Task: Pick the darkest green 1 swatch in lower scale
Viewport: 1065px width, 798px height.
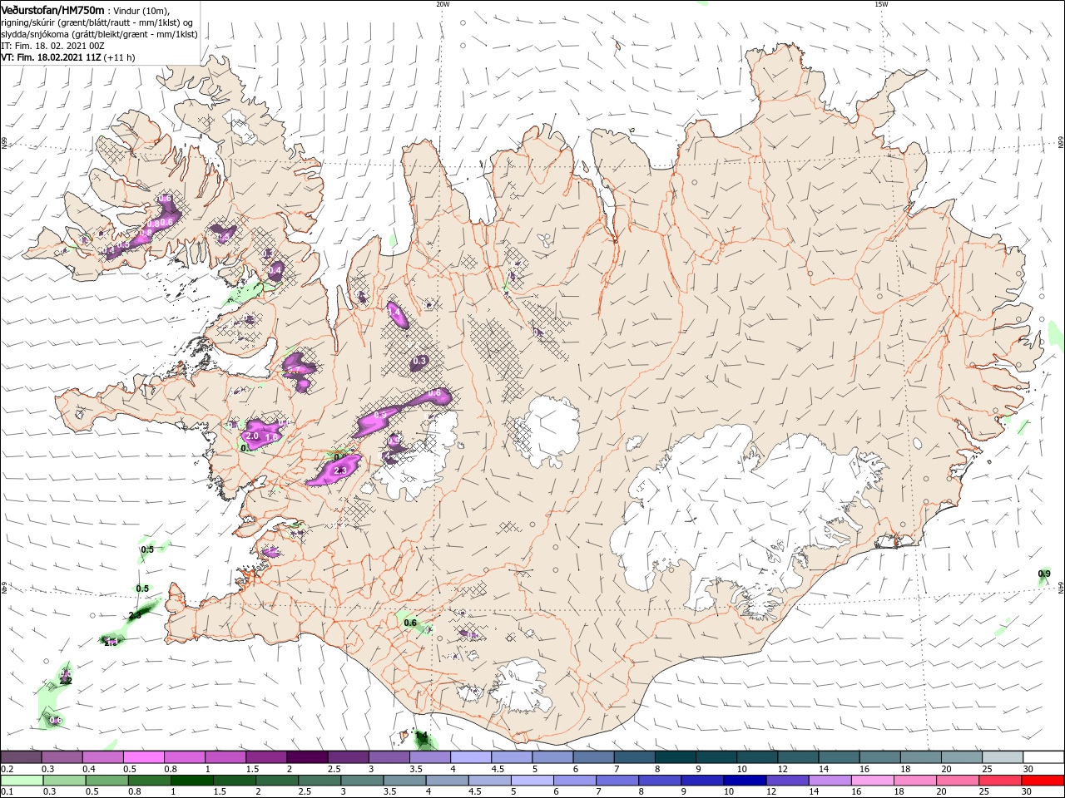Action: [x=191, y=781]
